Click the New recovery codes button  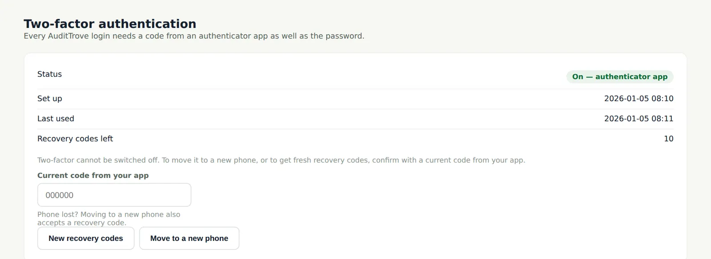[x=86, y=238]
